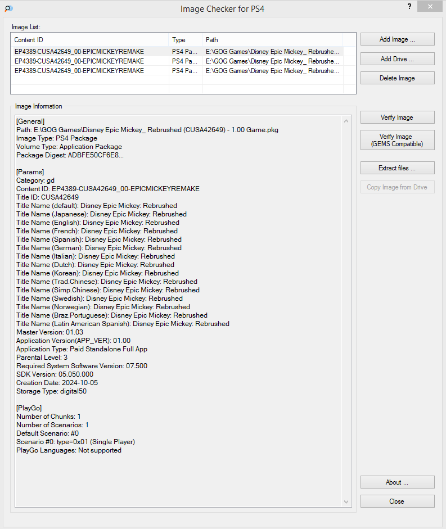This screenshot has width=446, height=529.
Task: Click the help question mark icon
Action: (x=409, y=6)
